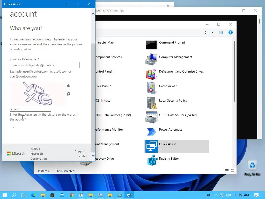Screen dimensions: 265x199
Task: Open Computer Management toolbox icon
Action: 151,59
